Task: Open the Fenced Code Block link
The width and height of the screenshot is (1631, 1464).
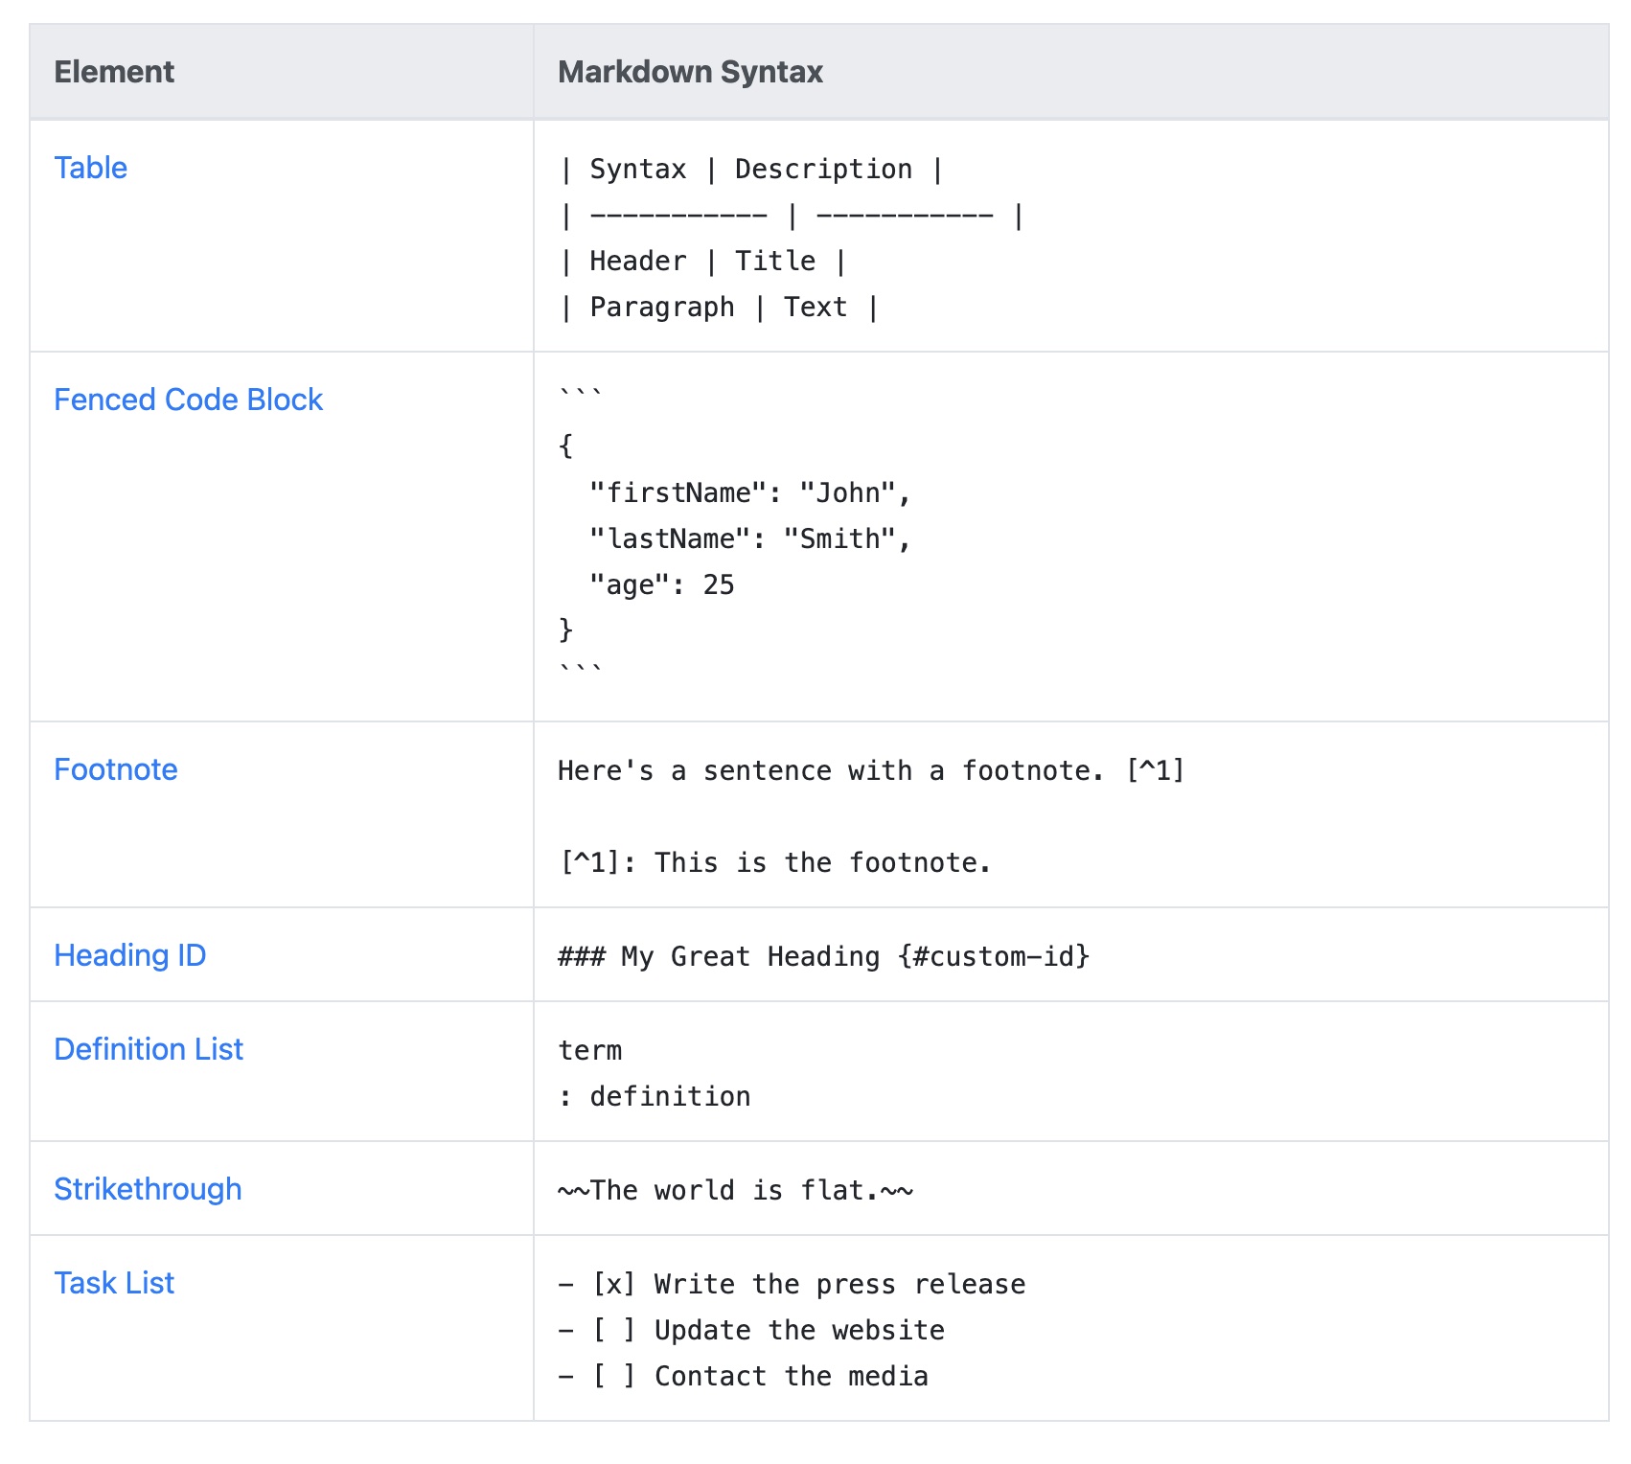Action: pos(188,400)
